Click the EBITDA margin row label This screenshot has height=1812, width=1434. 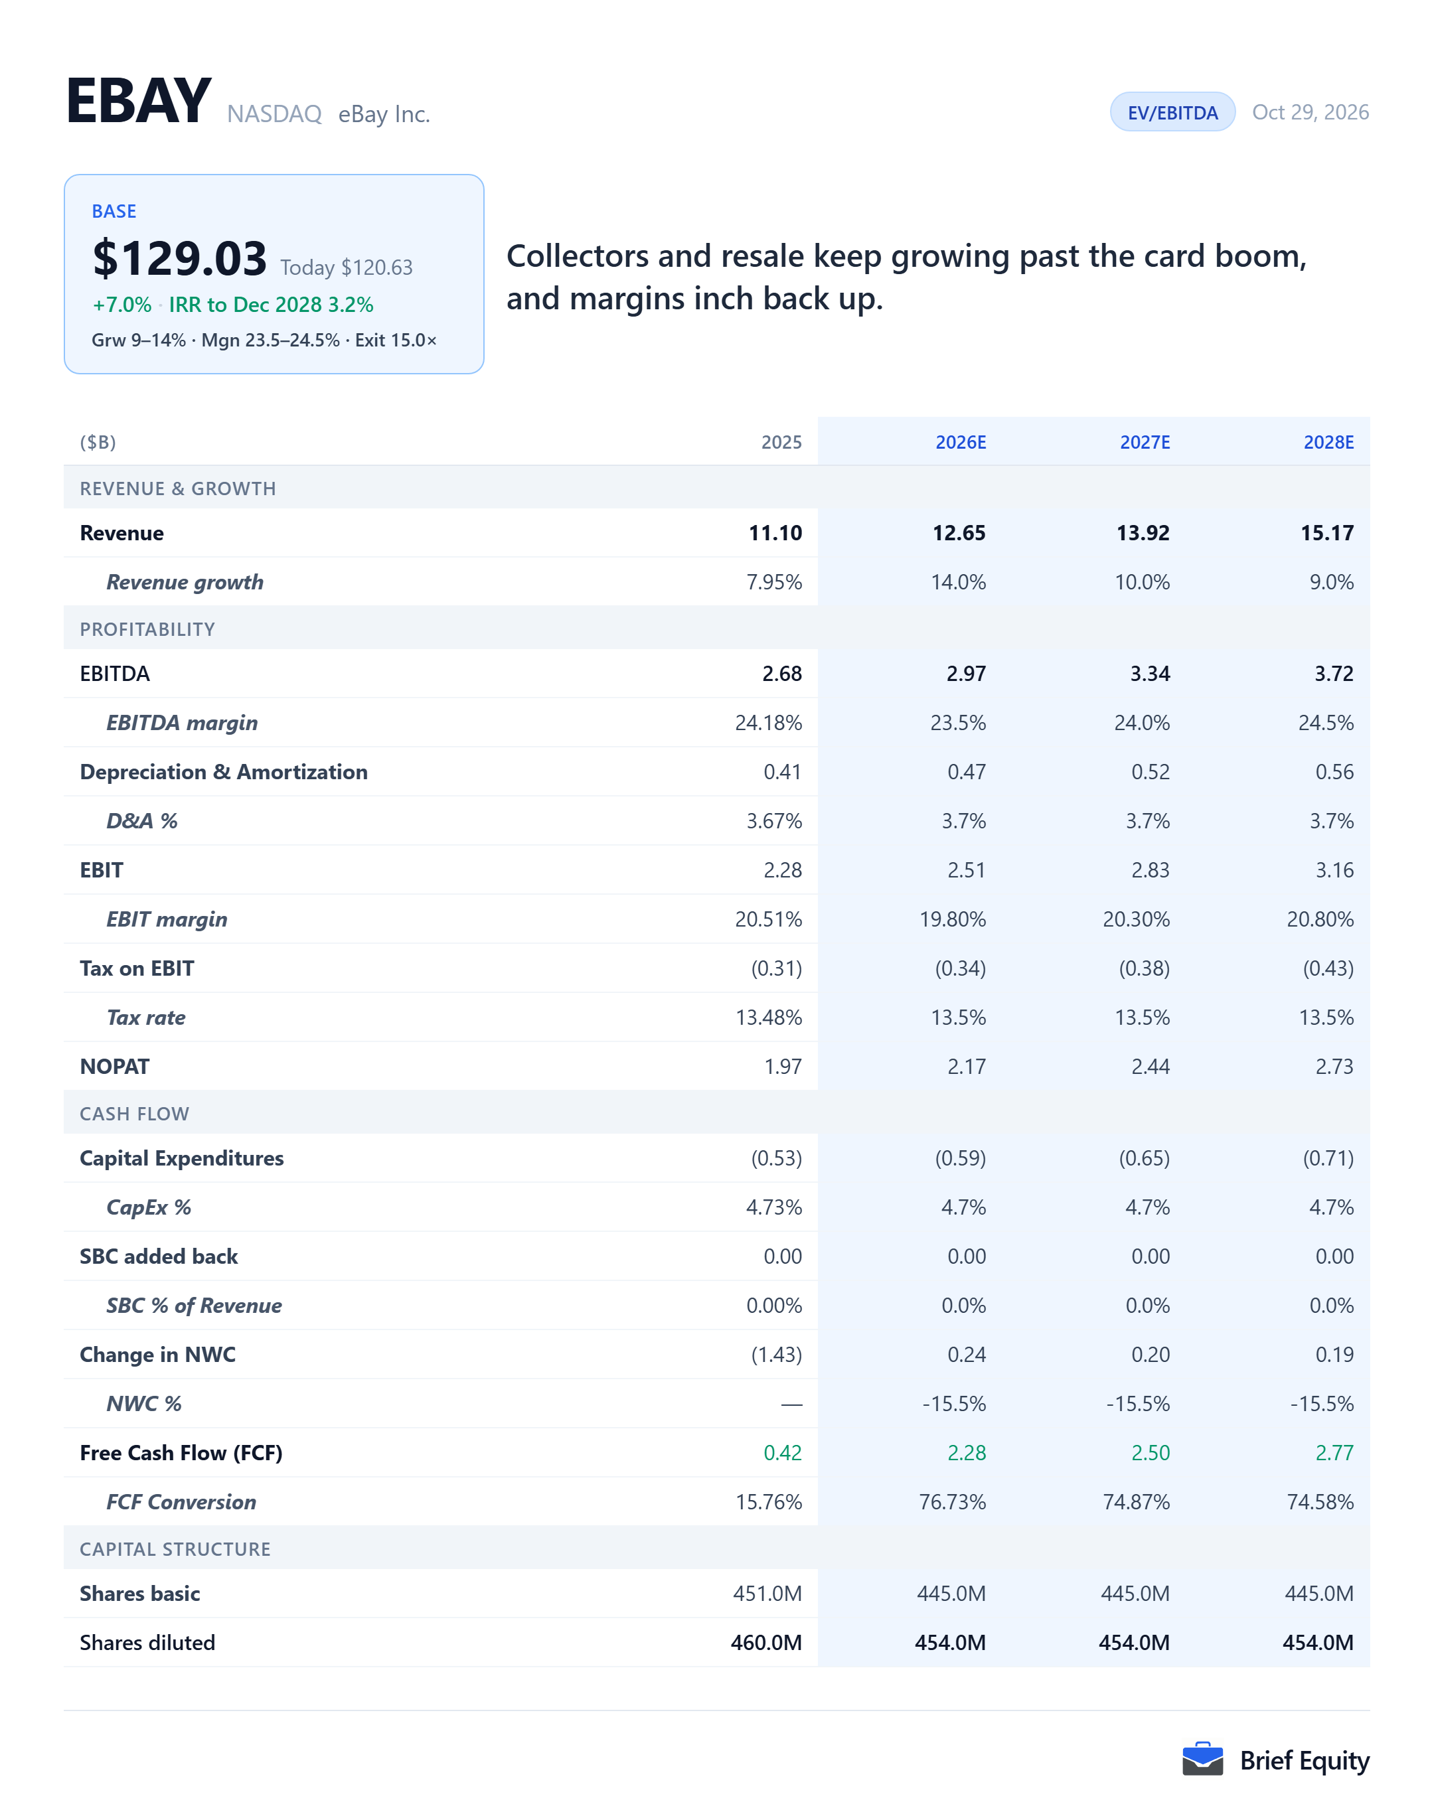pos(182,723)
